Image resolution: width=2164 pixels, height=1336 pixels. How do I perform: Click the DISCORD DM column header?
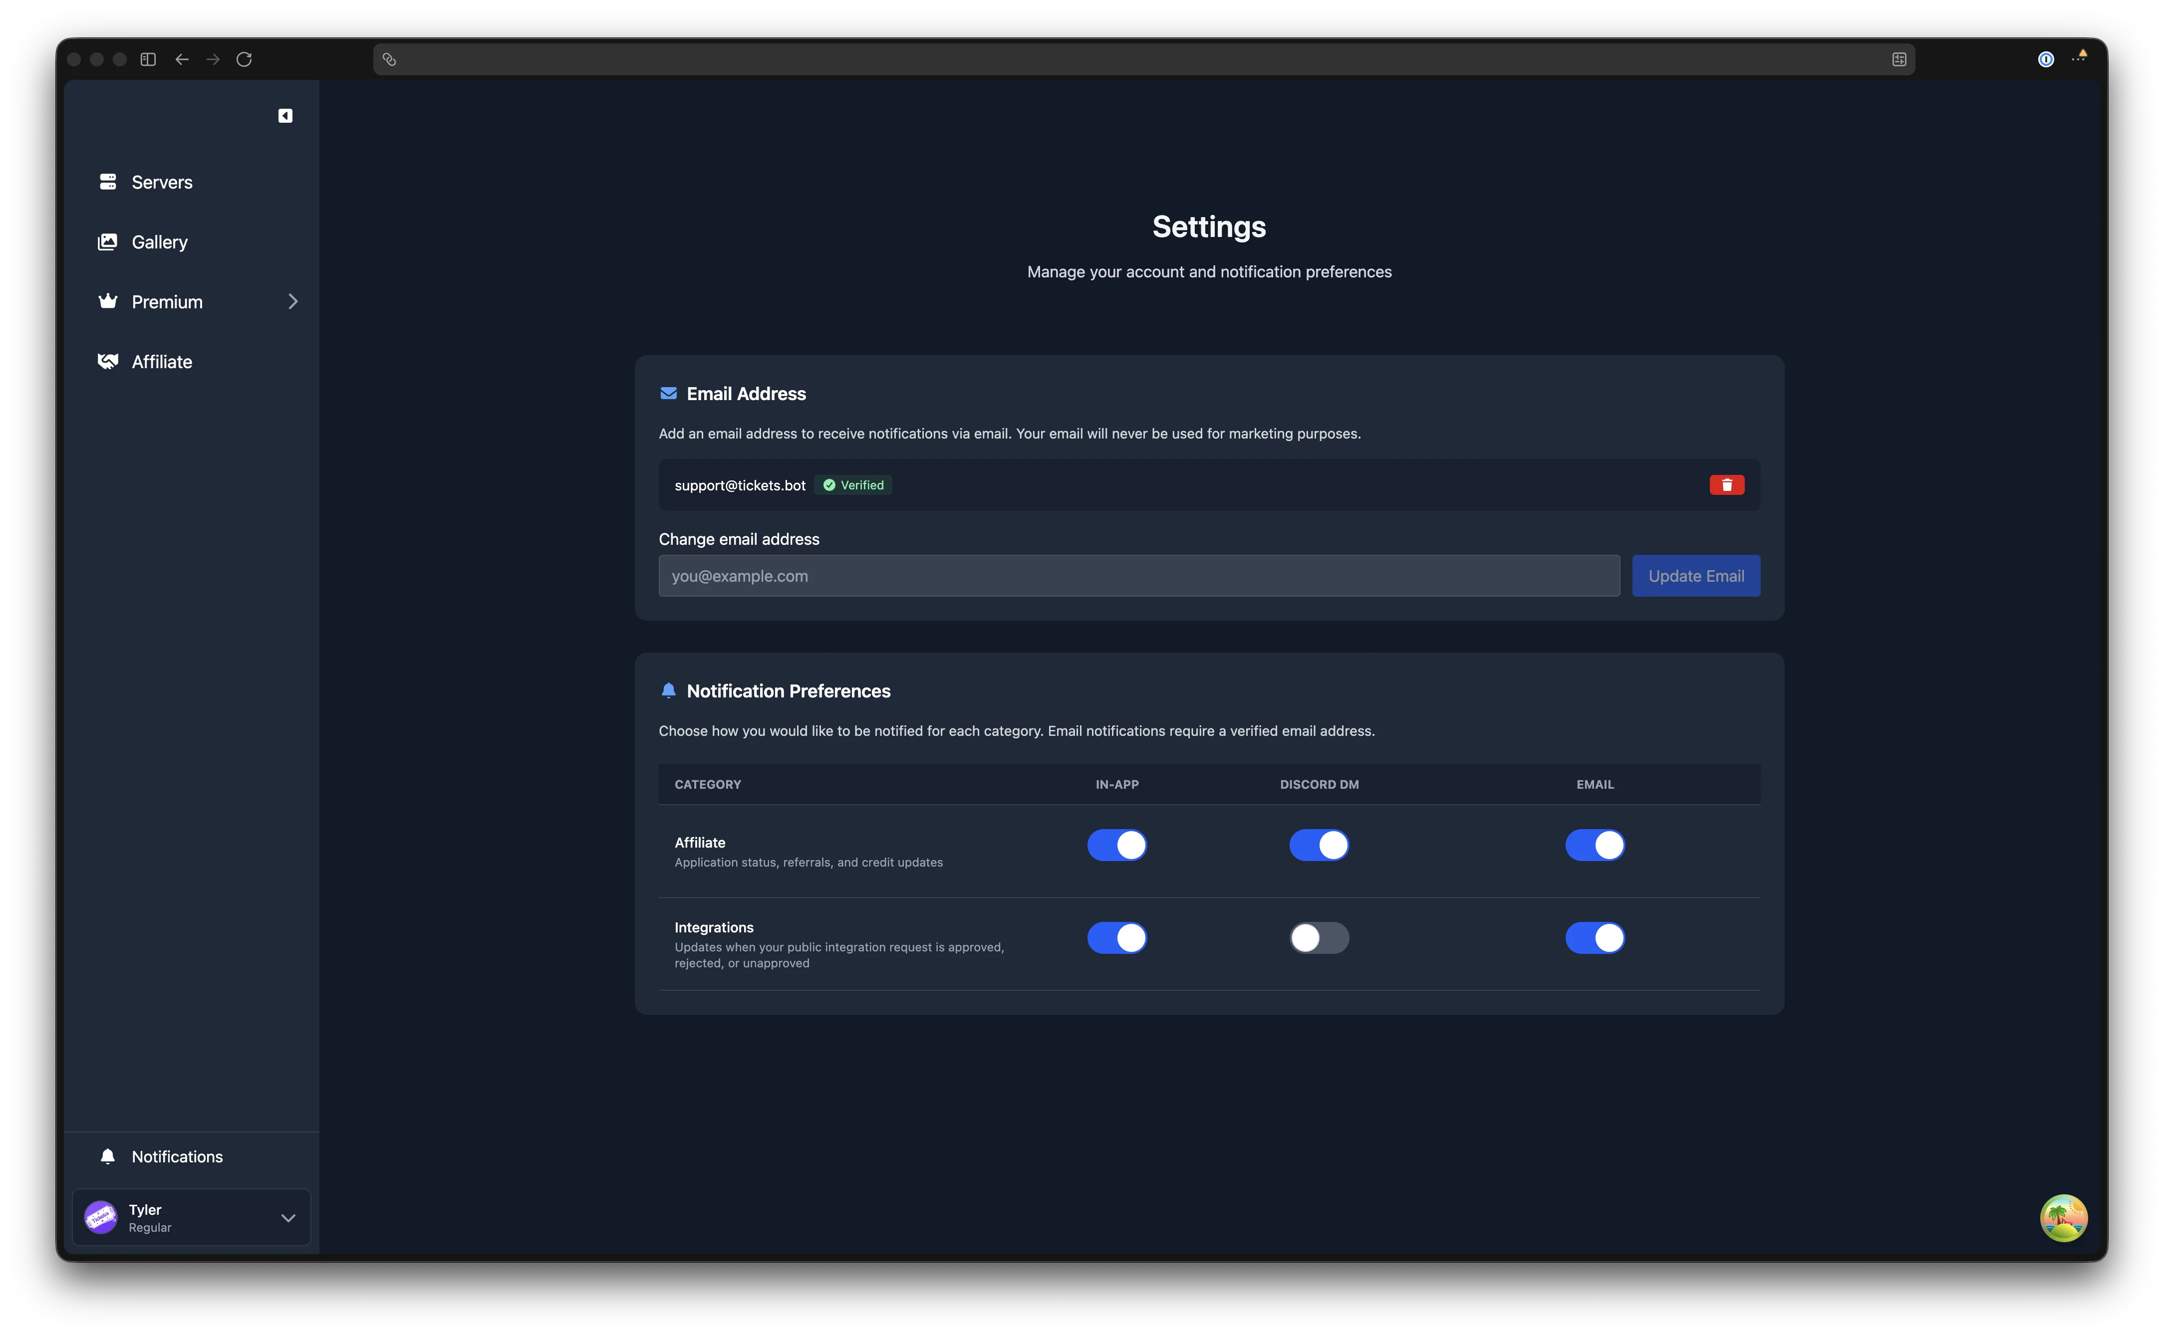click(1319, 785)
